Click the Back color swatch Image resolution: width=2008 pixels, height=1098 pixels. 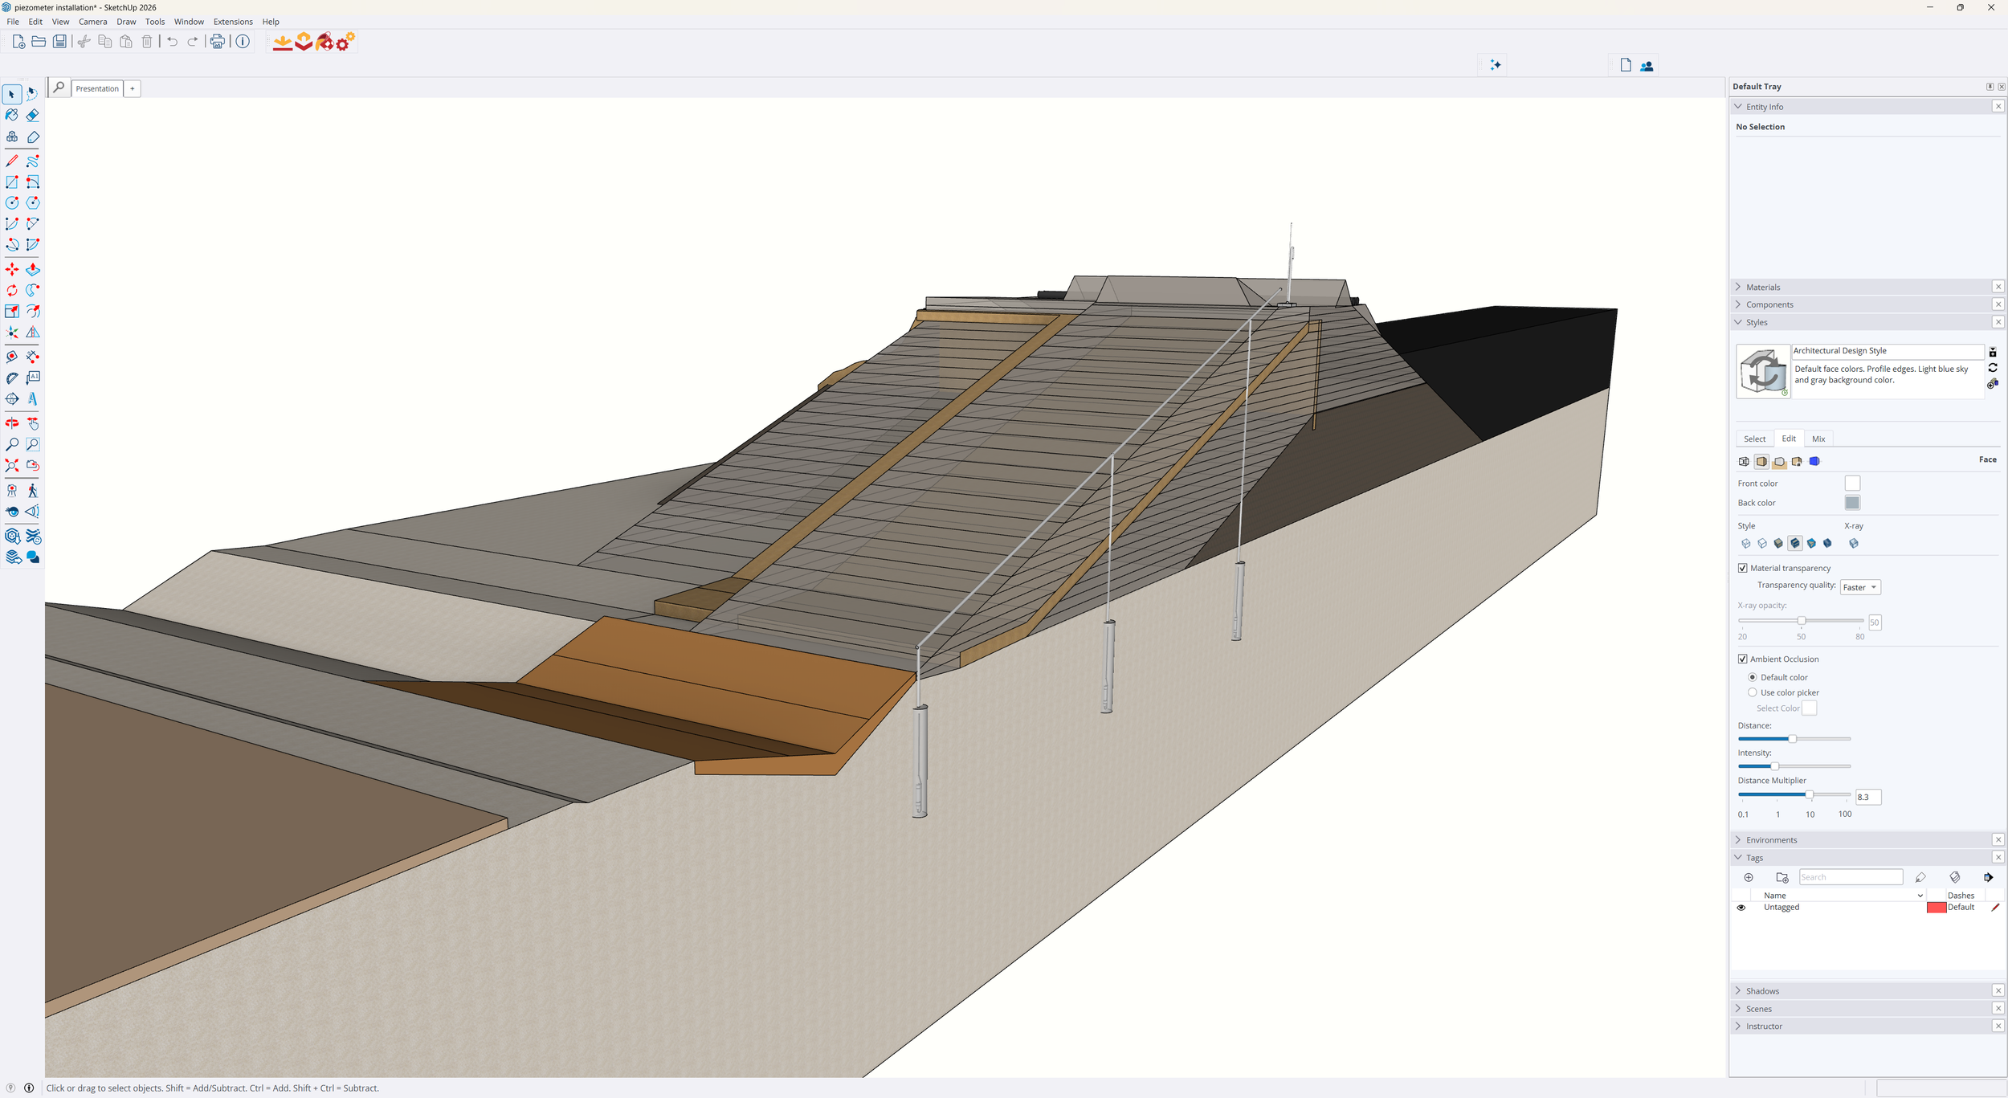(1852, 503)
